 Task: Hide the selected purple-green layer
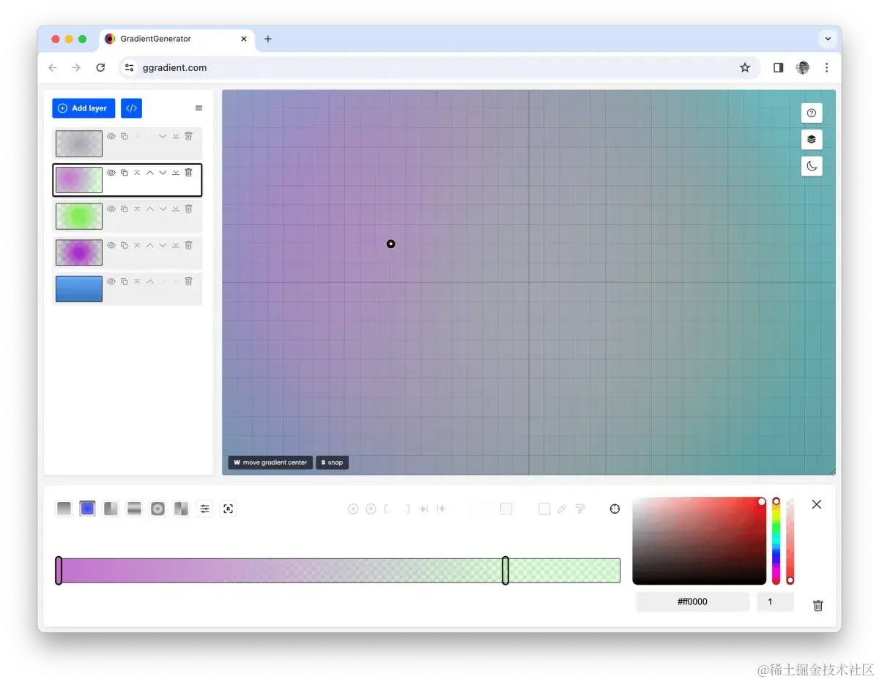tap(111, 173)
